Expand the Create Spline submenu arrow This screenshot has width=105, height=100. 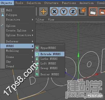(33, 30)
